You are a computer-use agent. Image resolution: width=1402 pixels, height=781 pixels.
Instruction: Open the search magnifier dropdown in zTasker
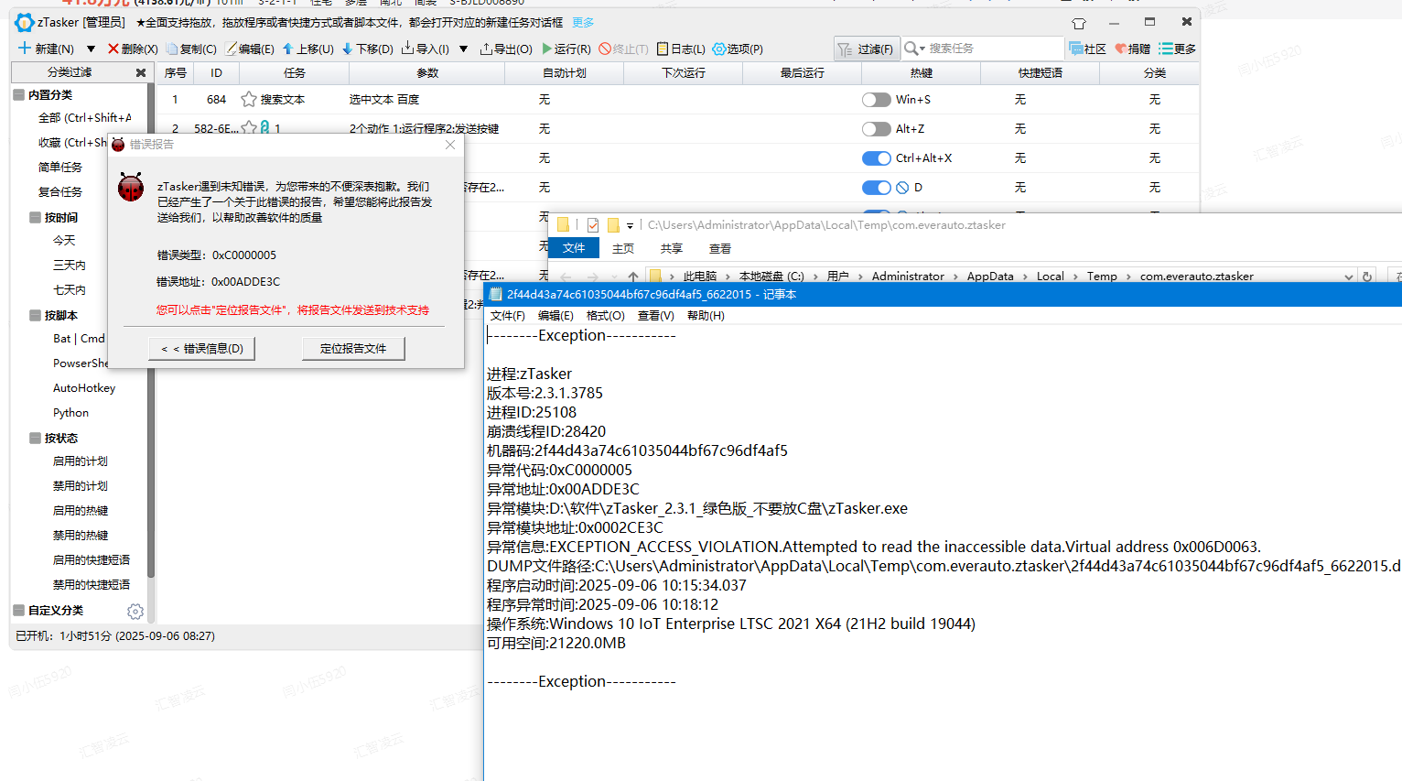tap(914, 49)
